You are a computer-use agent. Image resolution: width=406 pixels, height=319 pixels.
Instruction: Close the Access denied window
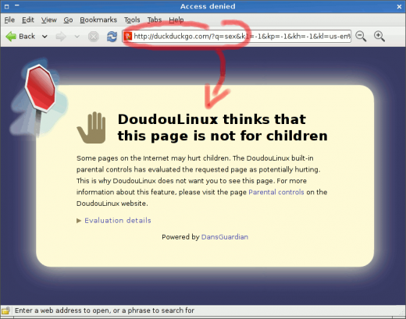click(x=399, y=6)
